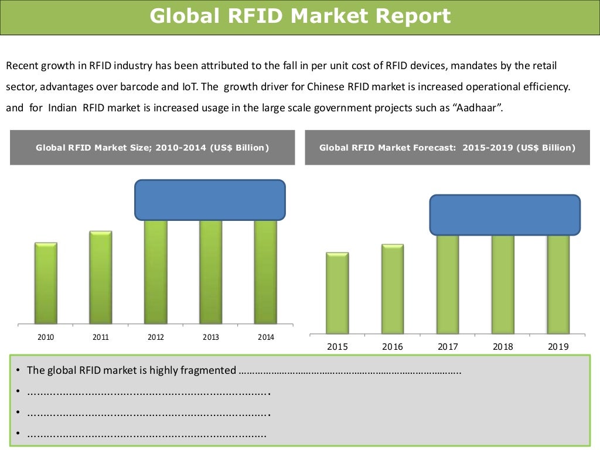Click the 'Global RFID Market Report' title
600x450 pixels.
[x=300, y=16]
